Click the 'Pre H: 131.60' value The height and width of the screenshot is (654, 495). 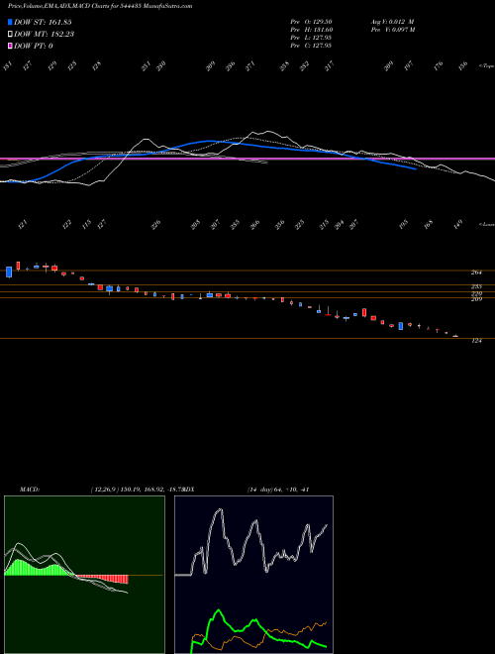tap(311, 30)
